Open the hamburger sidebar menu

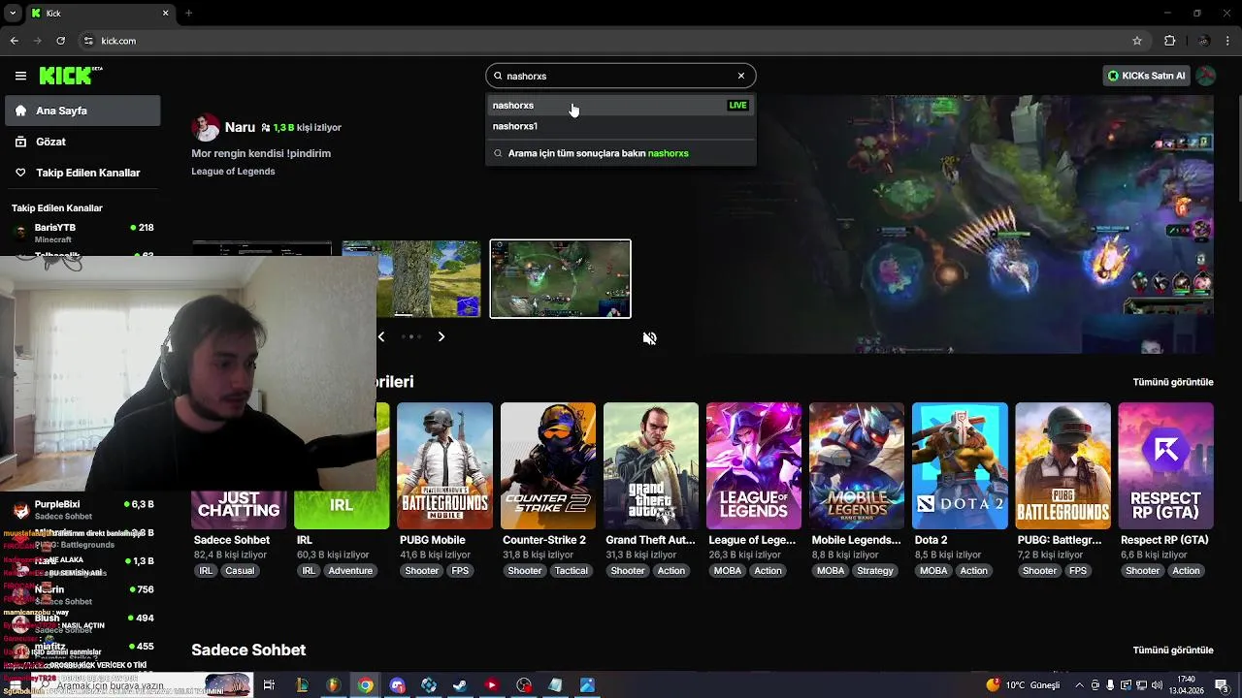[20, 76]
